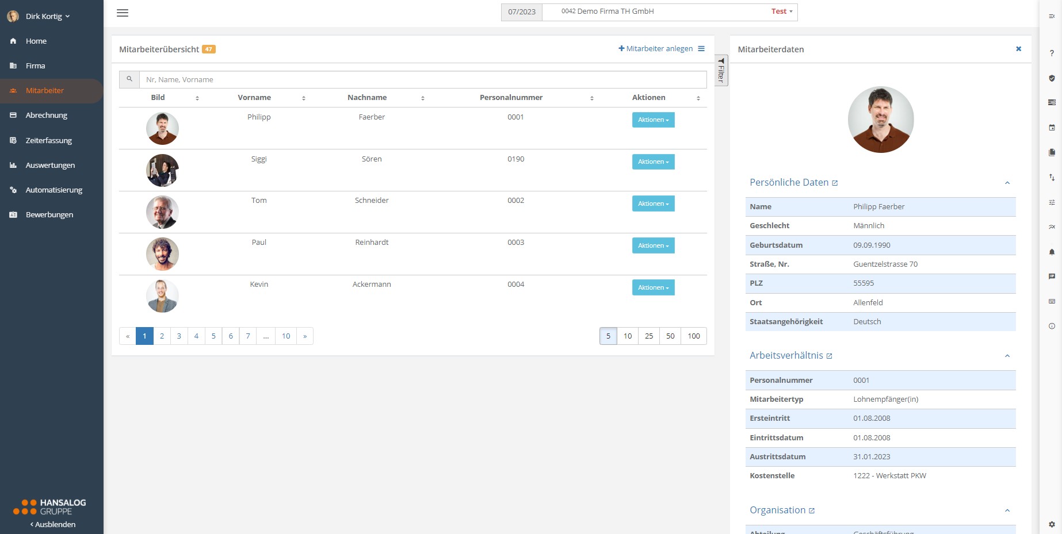
Task: Open Zeiterfassung from the sidebar menu
Action: click(x=48, y=140)
